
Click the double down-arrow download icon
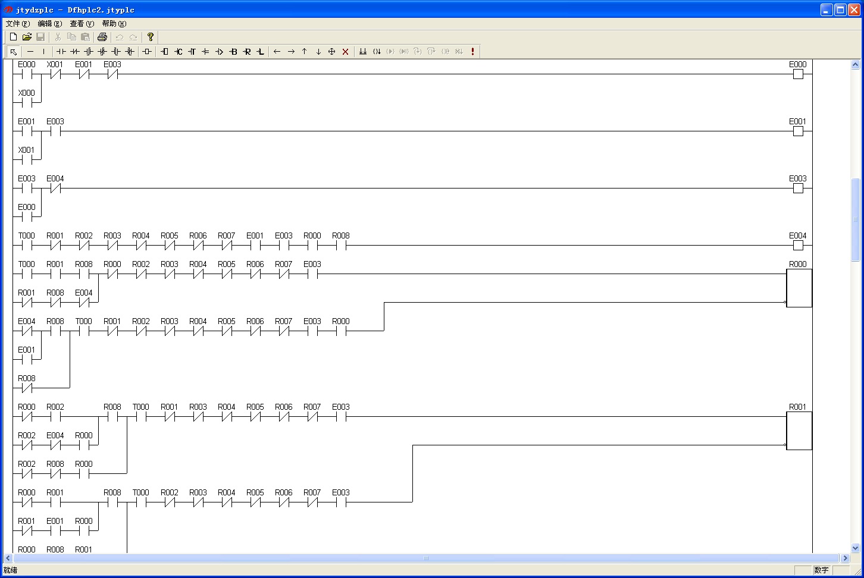tap(362, 52)
